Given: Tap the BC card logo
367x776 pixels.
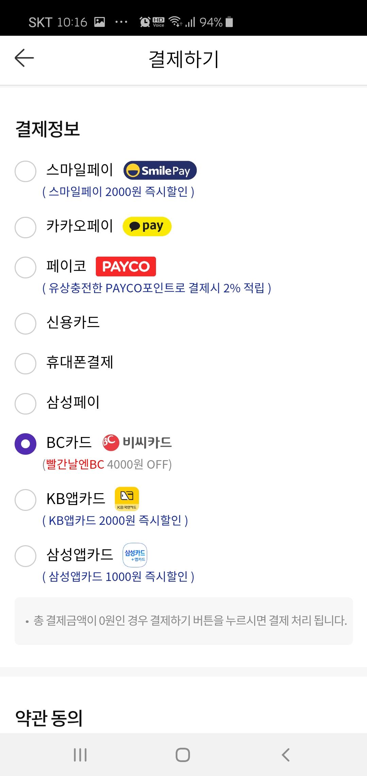Looking at the screenshot, I should pyautogui.click(x=137, y=442).
